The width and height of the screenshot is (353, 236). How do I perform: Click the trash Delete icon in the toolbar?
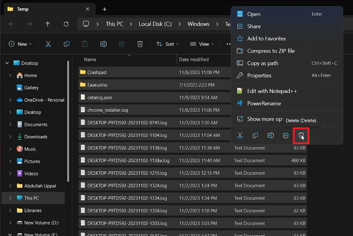click(140, 44)
